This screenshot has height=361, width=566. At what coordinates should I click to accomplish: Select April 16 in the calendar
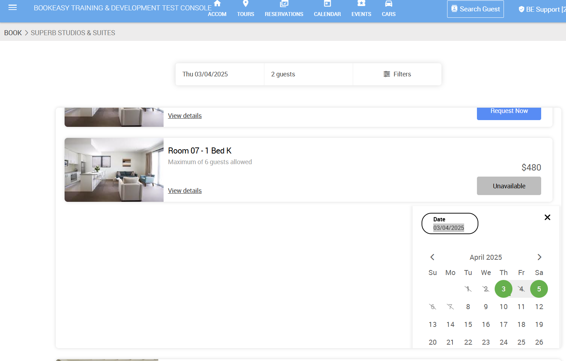(x=486, y=324)
